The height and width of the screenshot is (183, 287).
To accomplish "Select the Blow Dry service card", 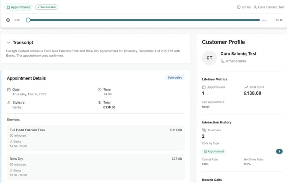I will coord(96,166).
